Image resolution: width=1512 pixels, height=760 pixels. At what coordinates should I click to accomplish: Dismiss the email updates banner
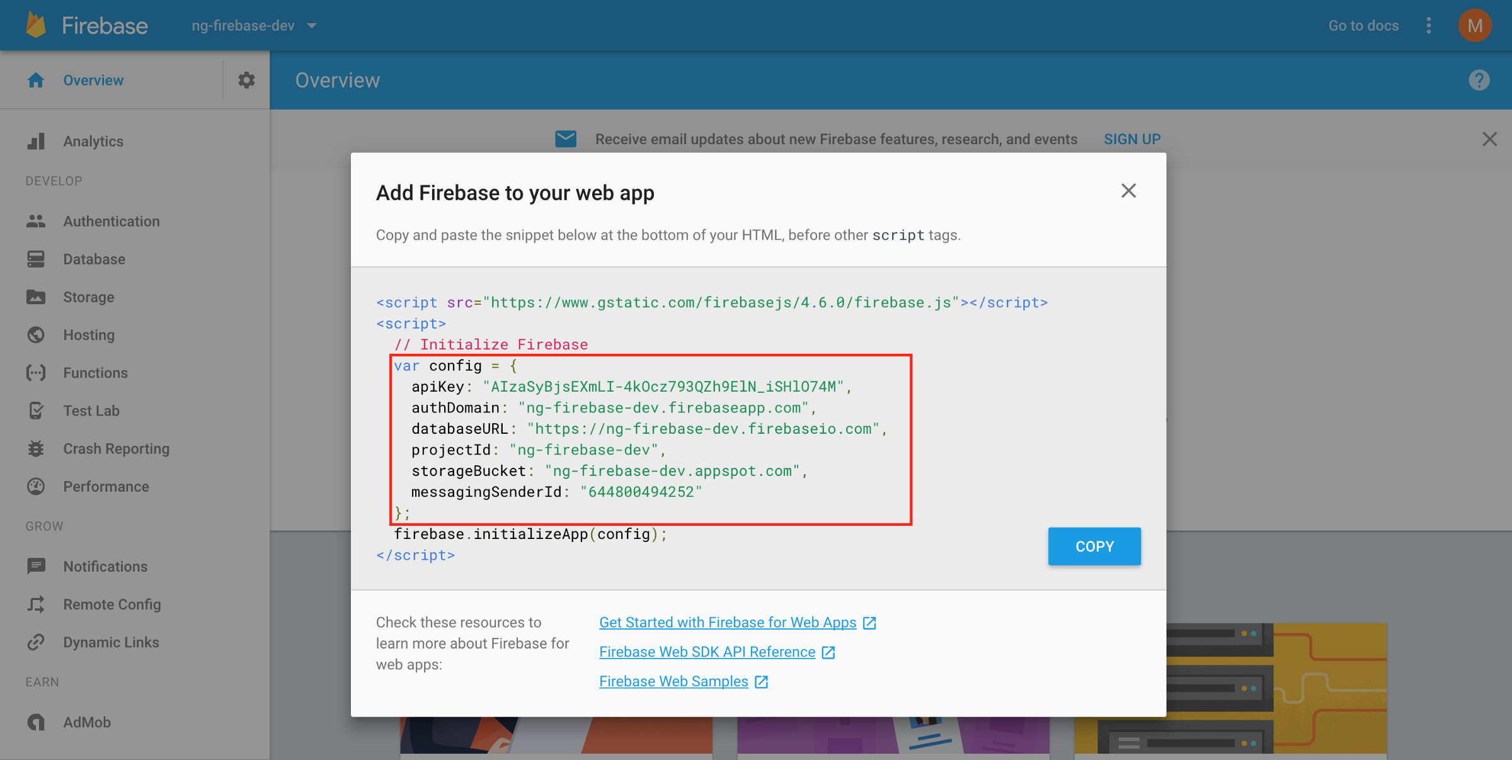[1489, 139]
